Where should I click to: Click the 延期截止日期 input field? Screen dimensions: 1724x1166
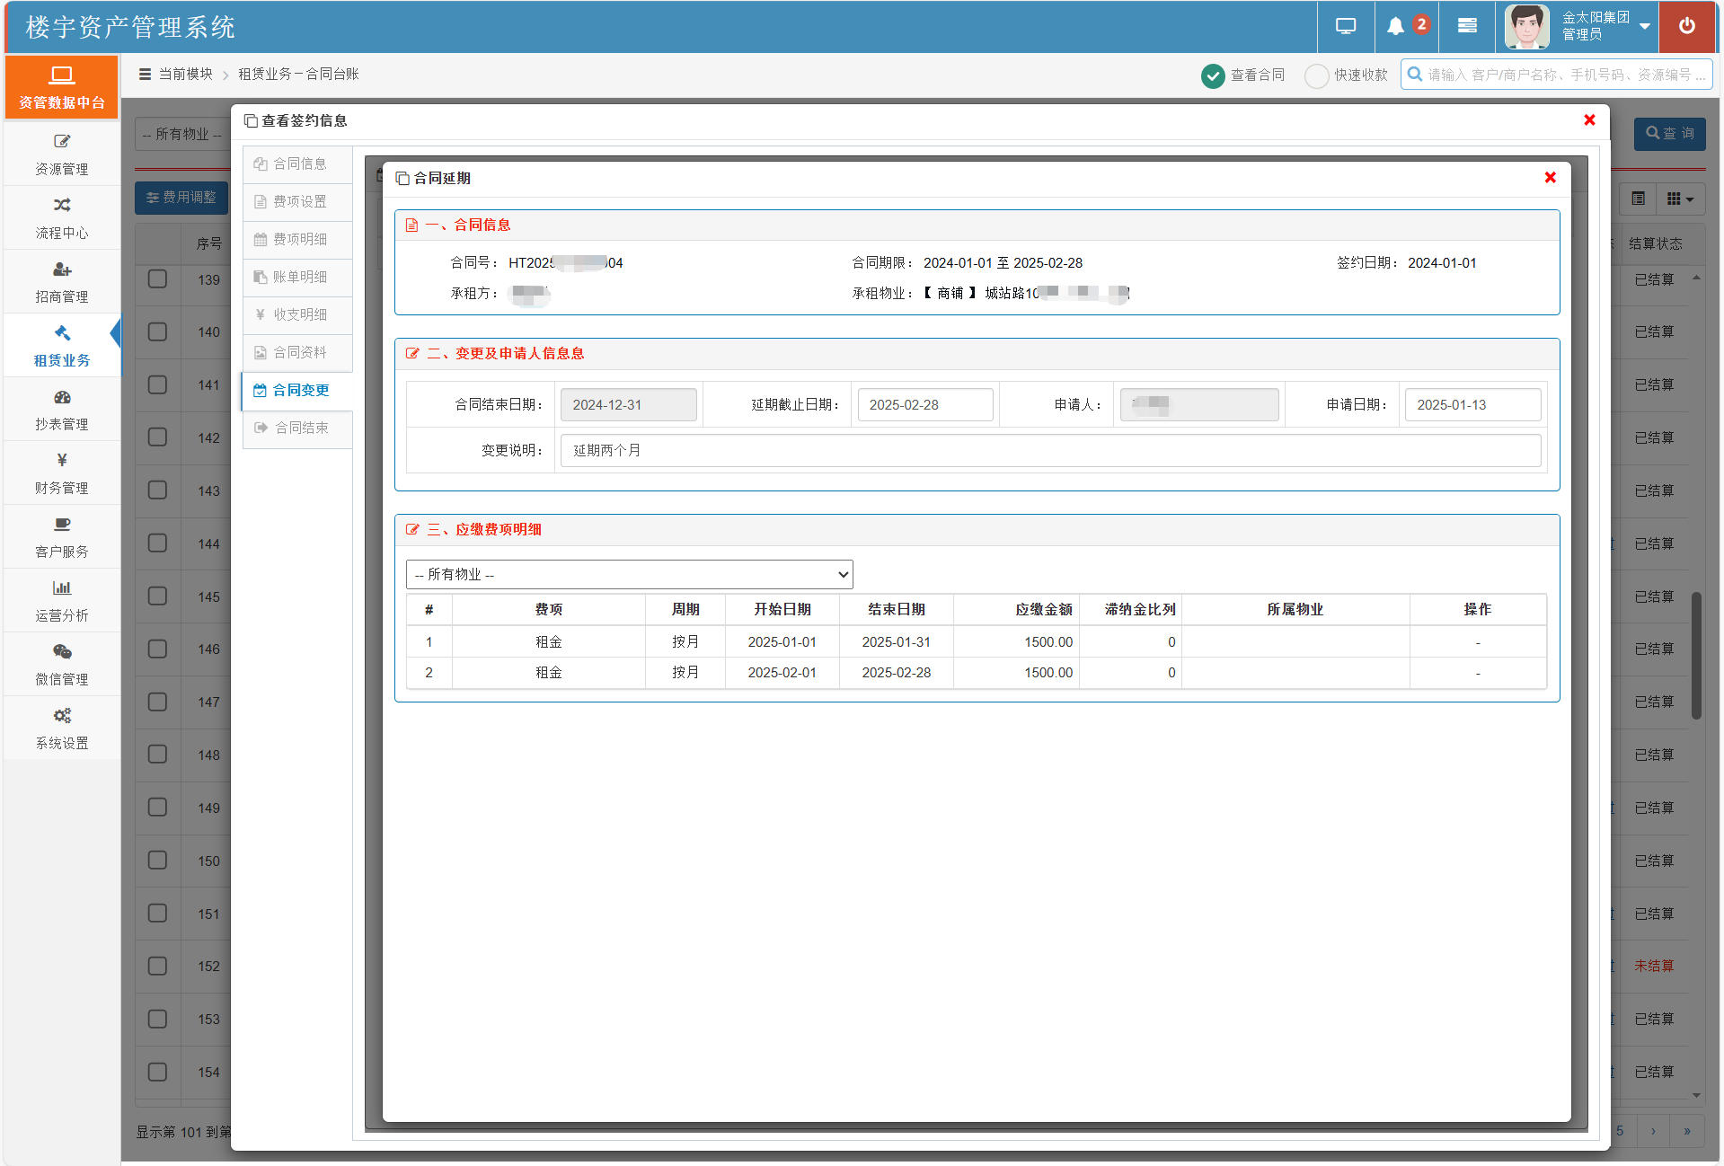(x=924, y=404)
